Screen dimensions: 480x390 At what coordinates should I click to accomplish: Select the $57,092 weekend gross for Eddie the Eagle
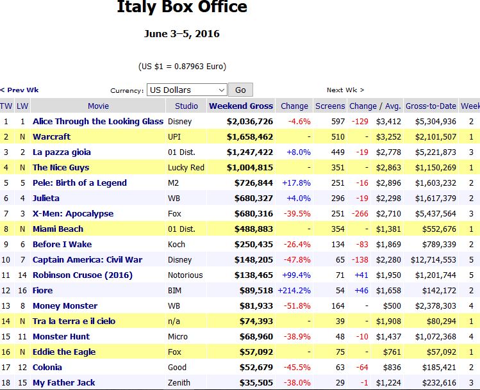tap(256, 352)
